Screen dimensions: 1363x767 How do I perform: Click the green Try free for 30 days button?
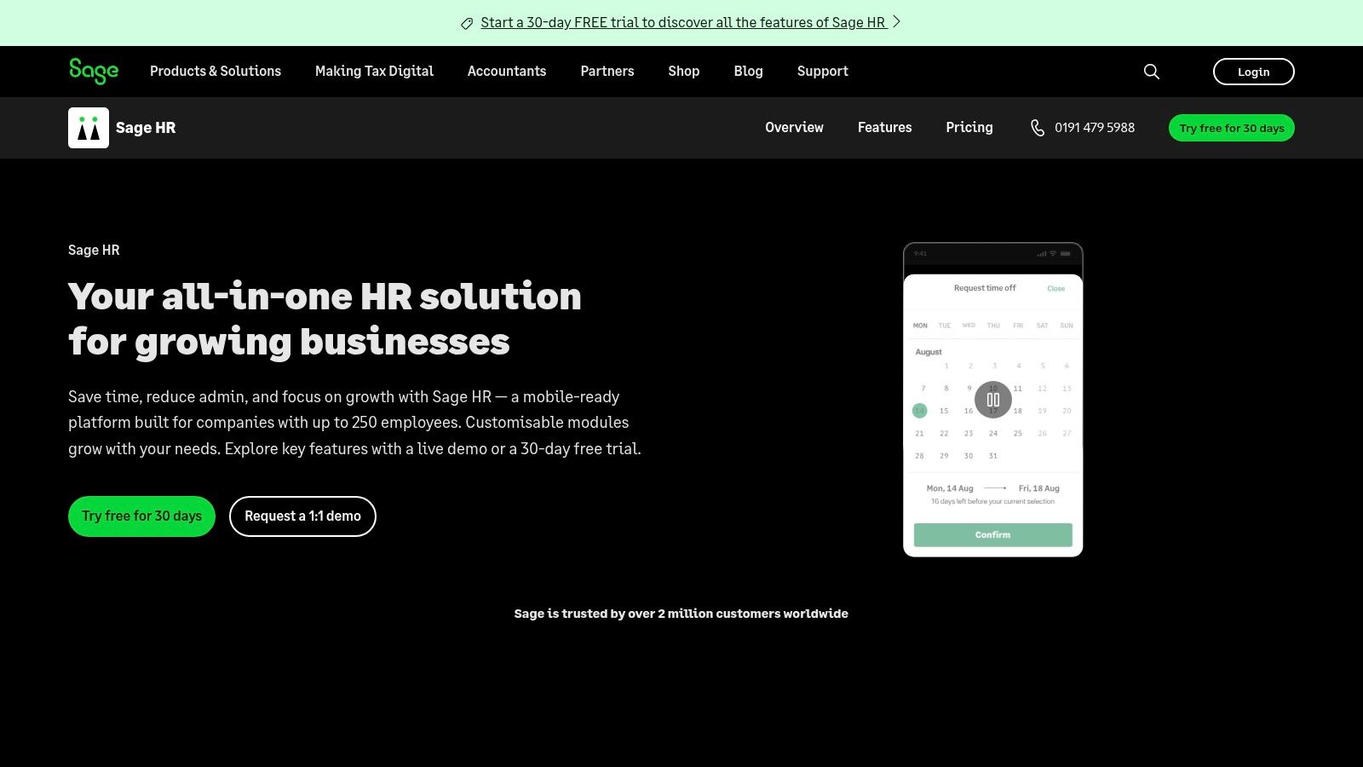tap(141, 516)
